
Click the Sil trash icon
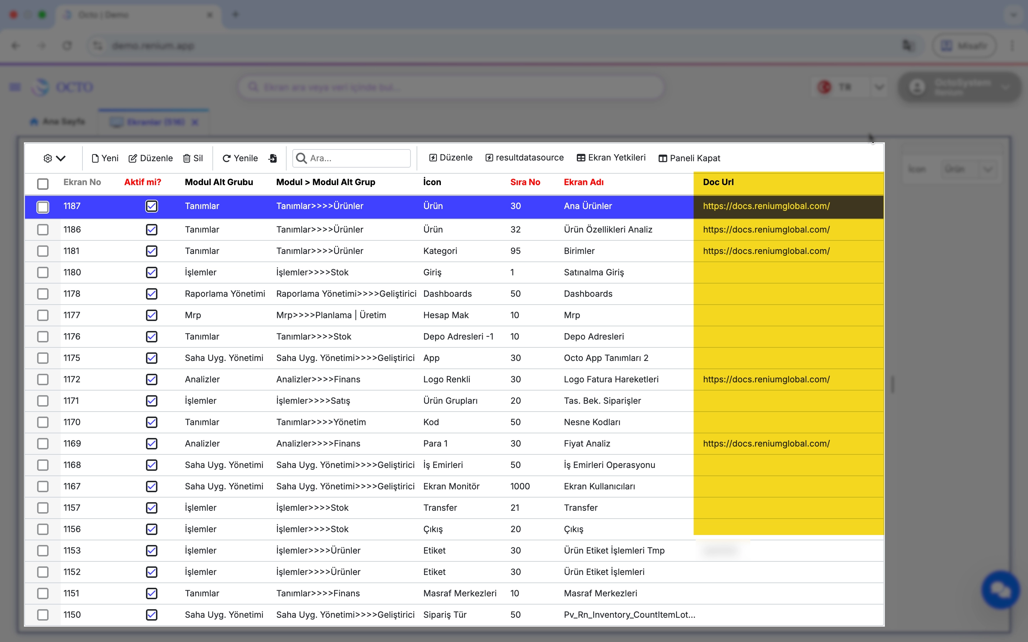(186, 158)
